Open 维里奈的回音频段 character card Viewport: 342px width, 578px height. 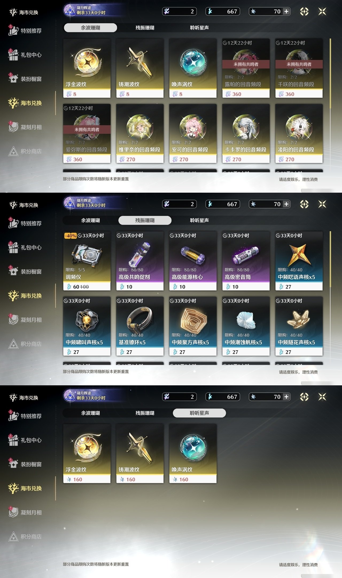[x=140, y=134]
